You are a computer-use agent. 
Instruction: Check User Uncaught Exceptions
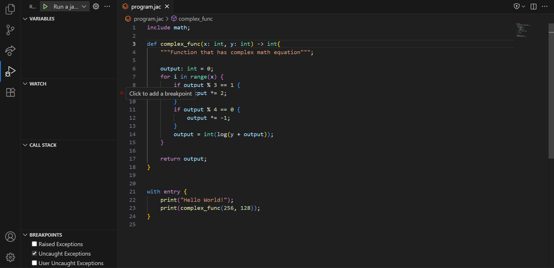click(34, 263)
